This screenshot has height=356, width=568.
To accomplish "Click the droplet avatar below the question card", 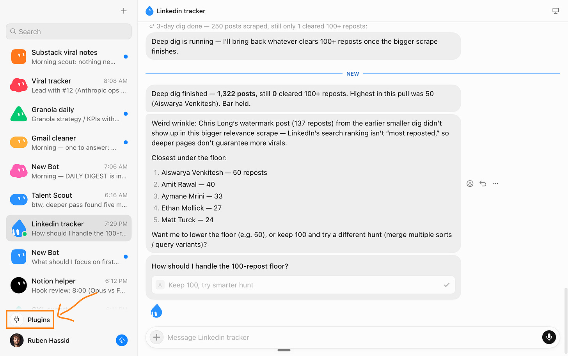I will (x=156, y=311).
